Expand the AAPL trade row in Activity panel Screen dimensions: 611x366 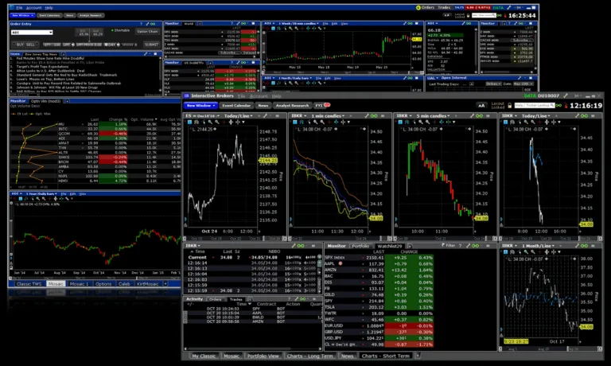[185, 313]
